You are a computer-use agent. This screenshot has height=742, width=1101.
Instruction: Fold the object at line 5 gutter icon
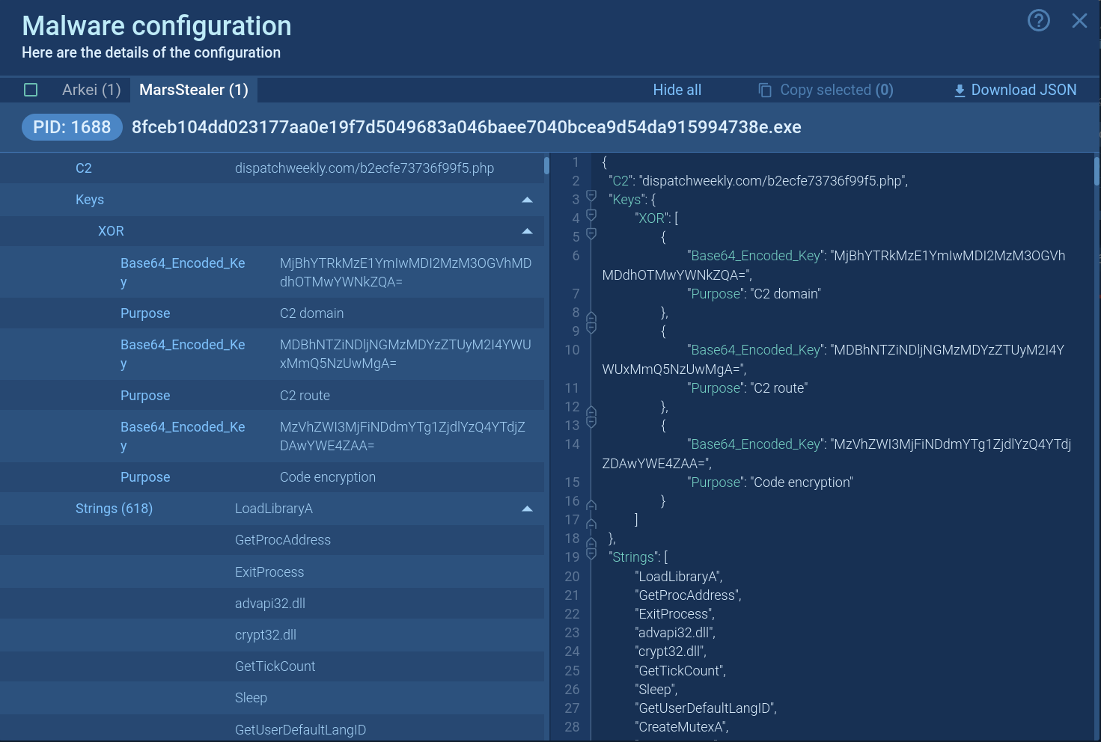coord(591,234)
